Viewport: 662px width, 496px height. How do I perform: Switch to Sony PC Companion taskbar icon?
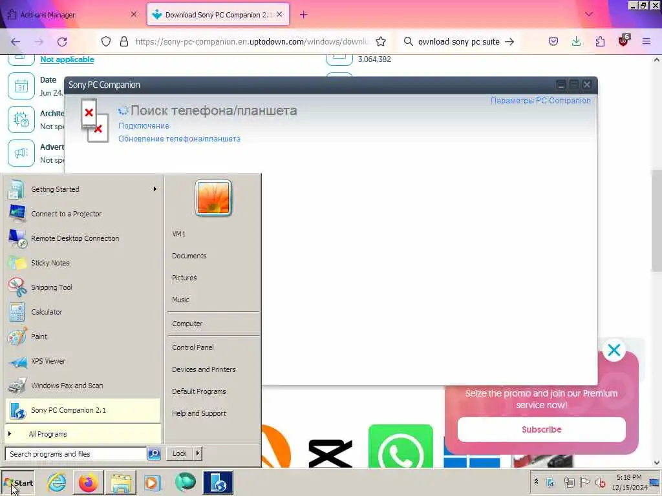(217, 482)
